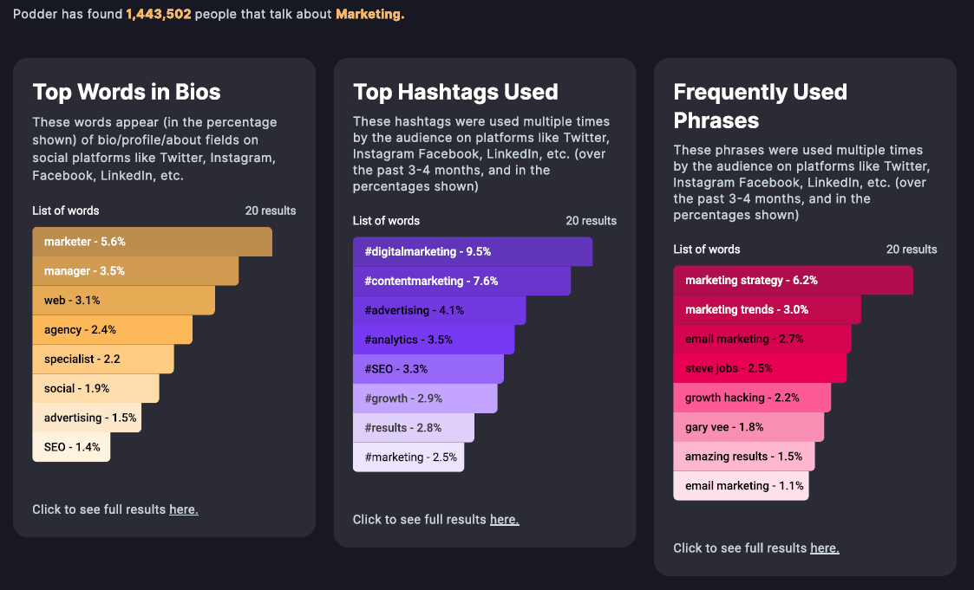Select the 'marketer - 5.6%' bar
974x590 pixels.
(x=152, y=242)
